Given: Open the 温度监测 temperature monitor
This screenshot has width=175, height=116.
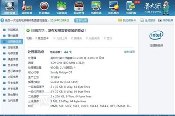Looking at the screenshot, I should (x=27, y=8).
